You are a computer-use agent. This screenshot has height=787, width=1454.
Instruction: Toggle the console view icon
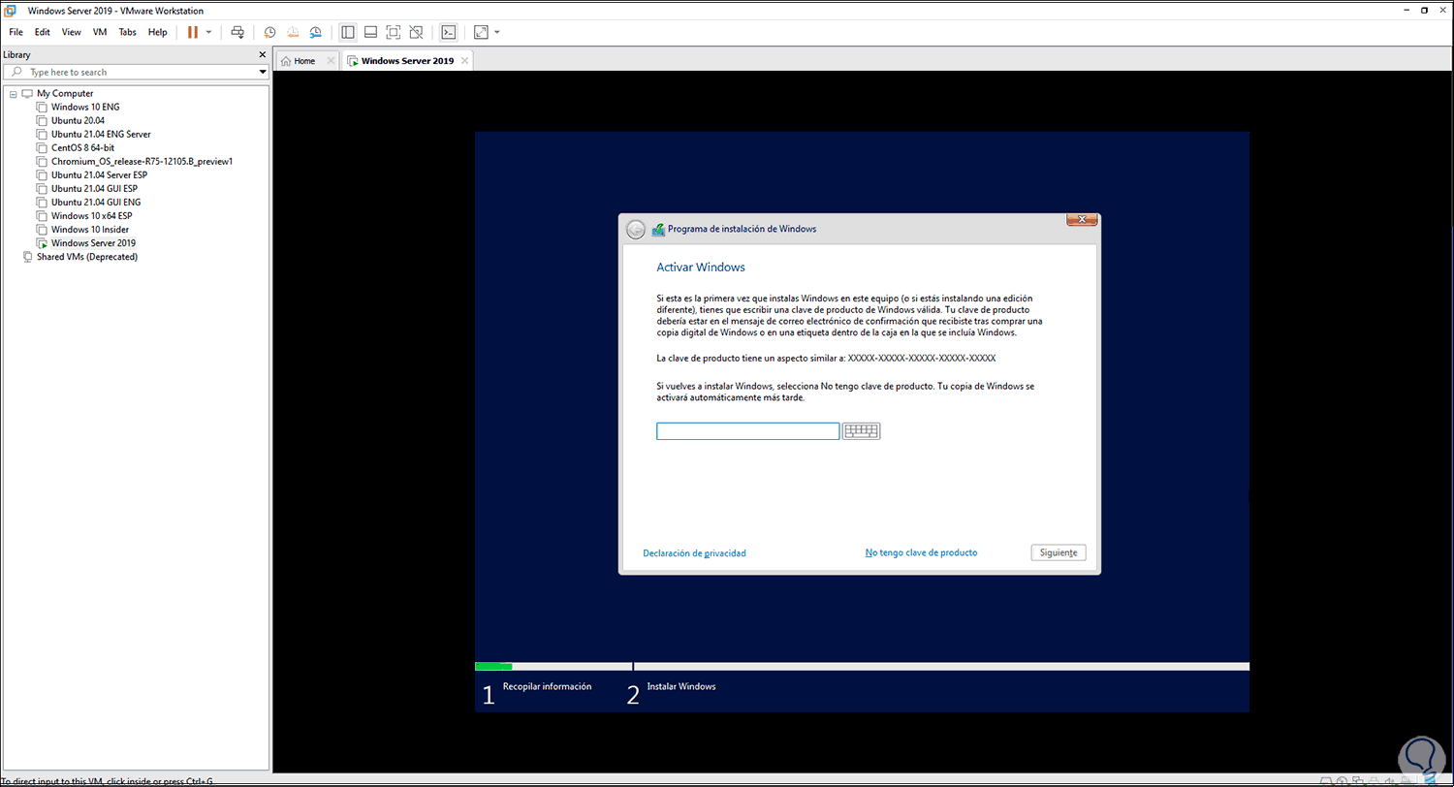[x=448, y=32]
